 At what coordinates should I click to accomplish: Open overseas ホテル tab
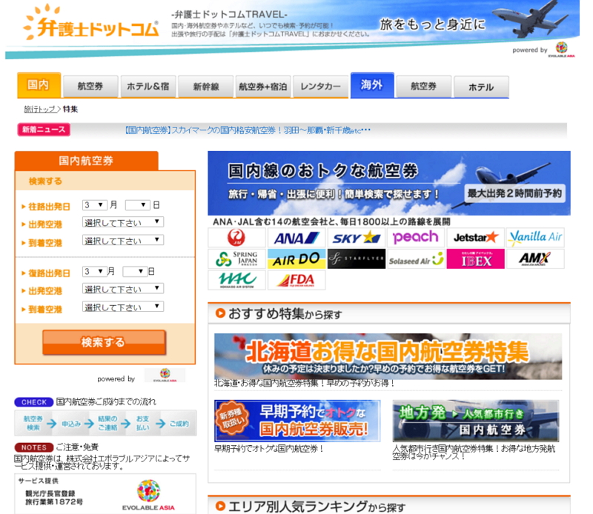(481, 87)
